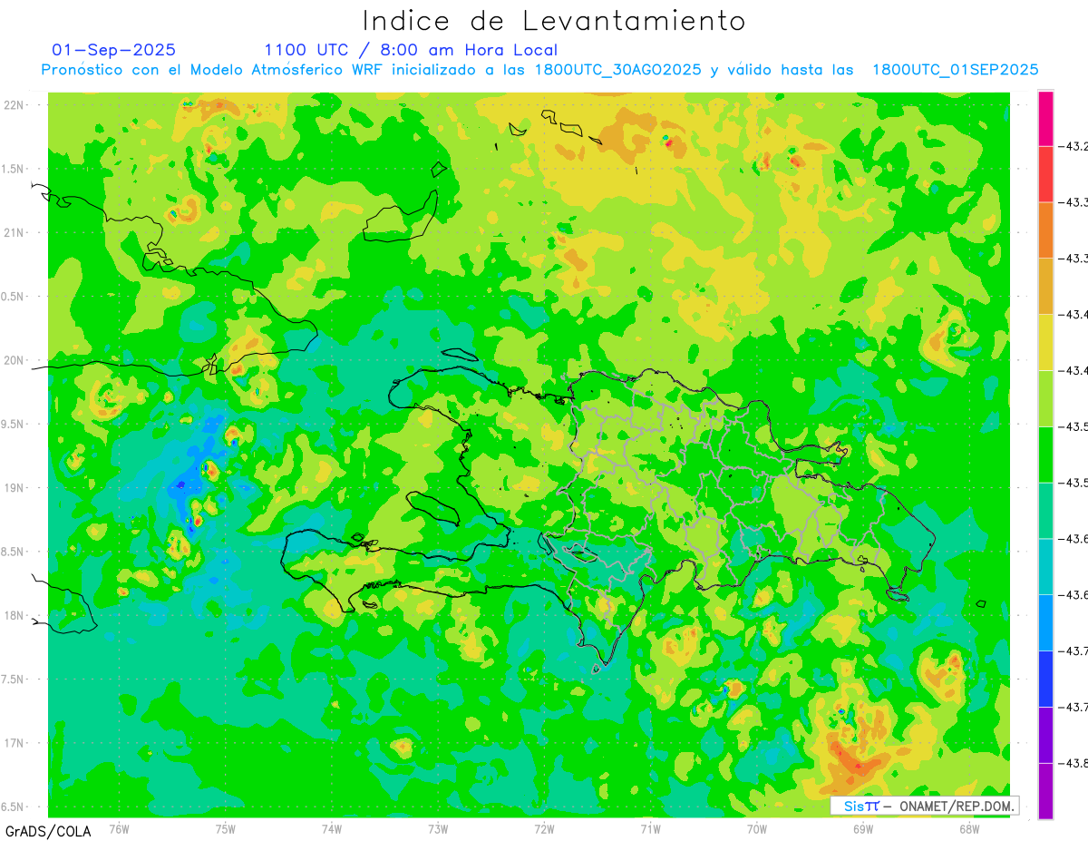Click the "20N" latitude label
The height and width of the screenshot is (841, 1088).
click(15, 360)
